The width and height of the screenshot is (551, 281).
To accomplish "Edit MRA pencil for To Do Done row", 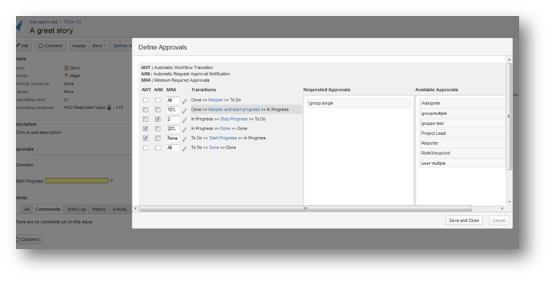I will pos(185,148).
